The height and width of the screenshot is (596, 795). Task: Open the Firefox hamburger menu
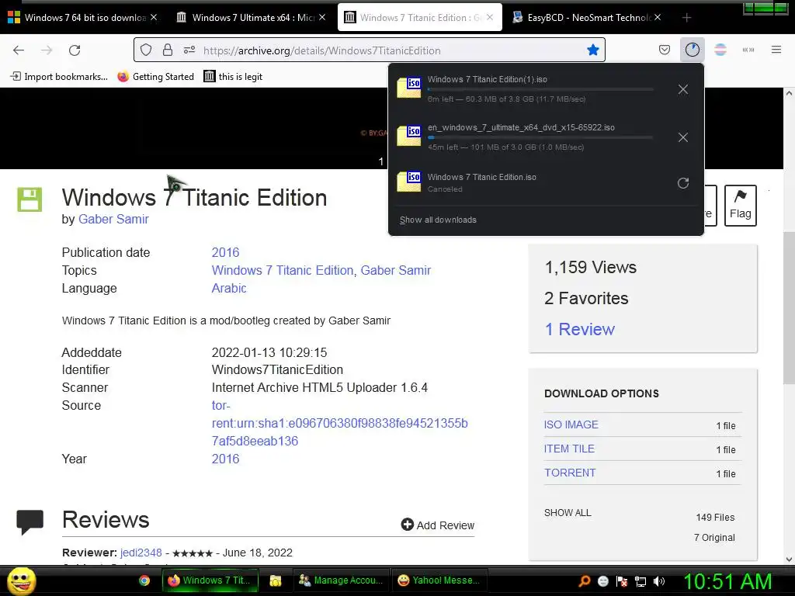tap(776, 50)
